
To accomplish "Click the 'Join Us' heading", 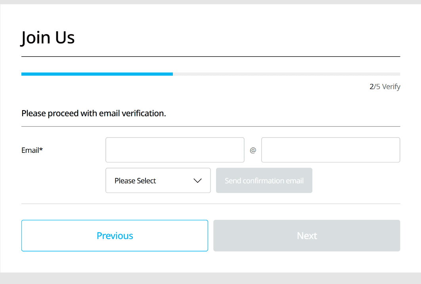I will [48, 38].
